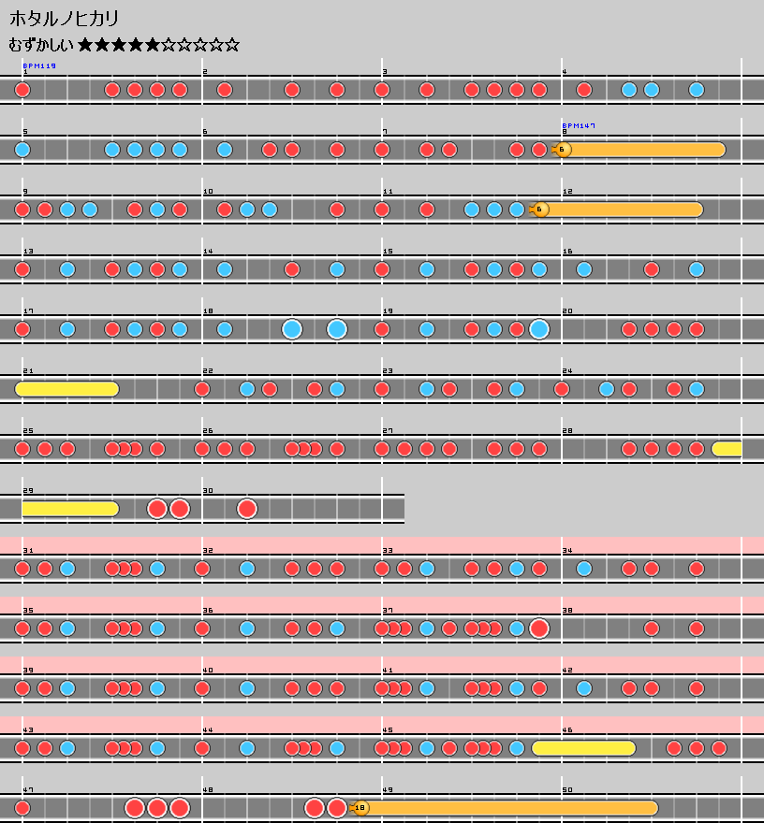Click the first red note of measure 22

coord(202,389)
